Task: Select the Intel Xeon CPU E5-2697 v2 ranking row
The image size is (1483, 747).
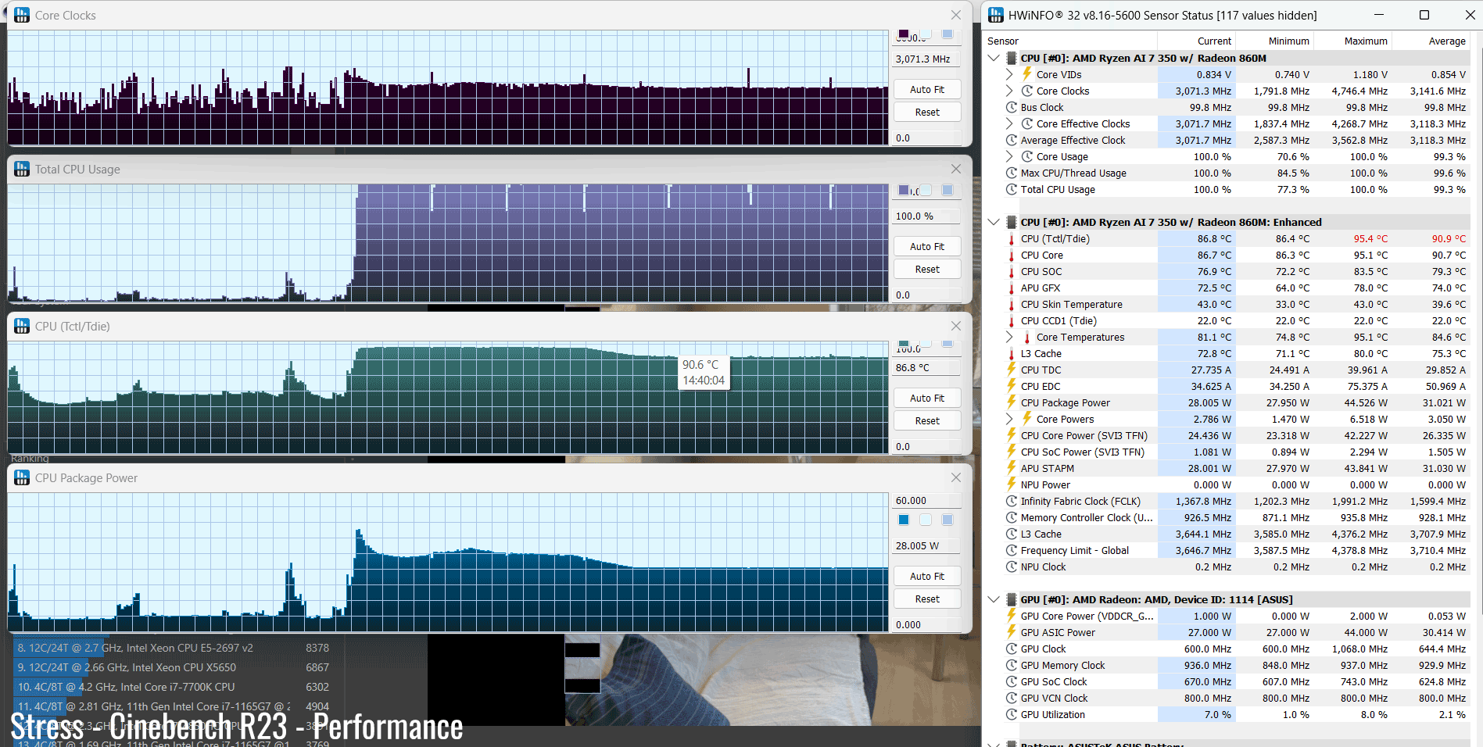Action: [173, 648]
